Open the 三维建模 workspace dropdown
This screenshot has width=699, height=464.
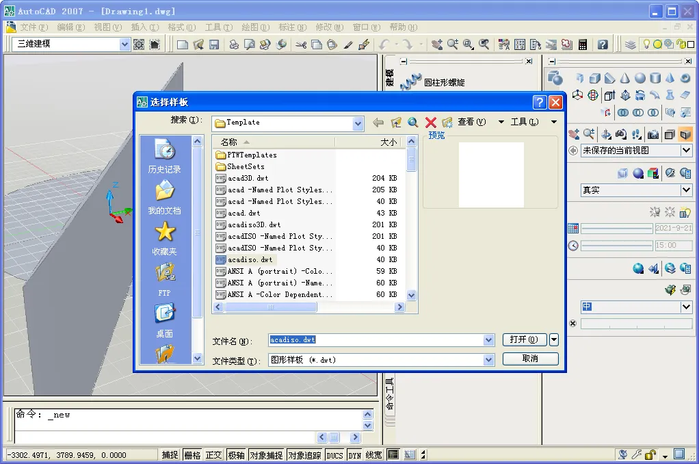point(124,44)
